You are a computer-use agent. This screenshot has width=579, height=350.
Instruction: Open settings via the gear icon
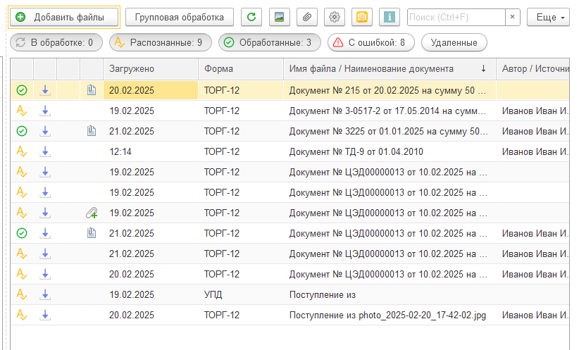335,17
